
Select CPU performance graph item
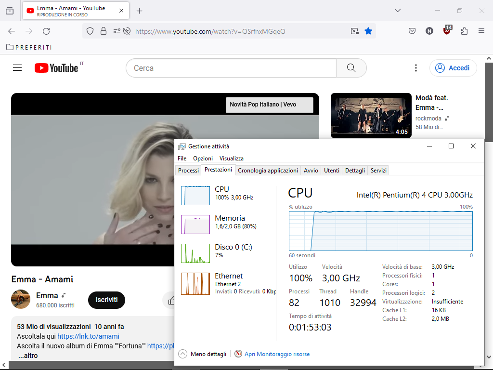(226, 196)
